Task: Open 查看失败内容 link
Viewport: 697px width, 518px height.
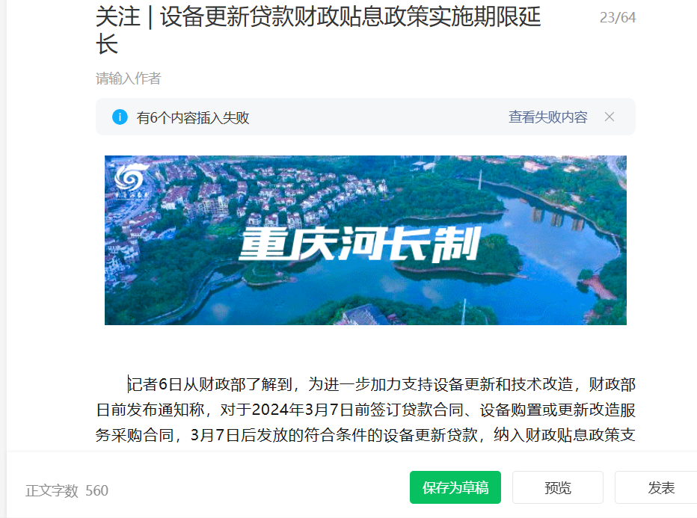Action: [547, 117]
